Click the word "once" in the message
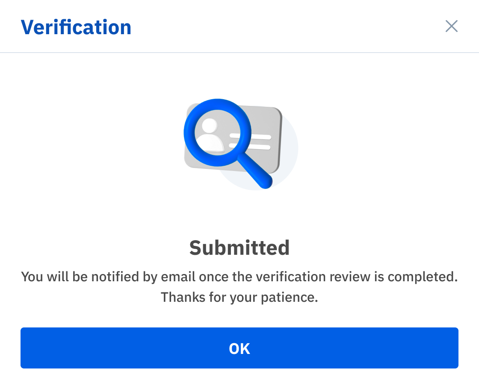This screenshot has width=479, height=389. [213, 277]
